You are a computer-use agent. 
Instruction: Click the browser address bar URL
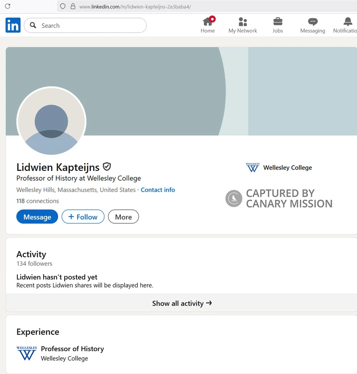click(x=135, y=7)
